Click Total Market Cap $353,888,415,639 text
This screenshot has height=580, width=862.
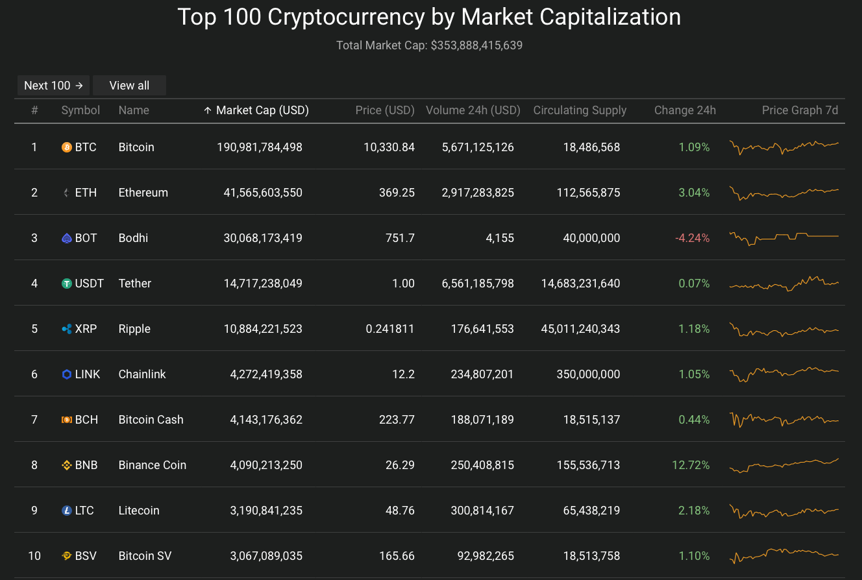coord(429,45)
